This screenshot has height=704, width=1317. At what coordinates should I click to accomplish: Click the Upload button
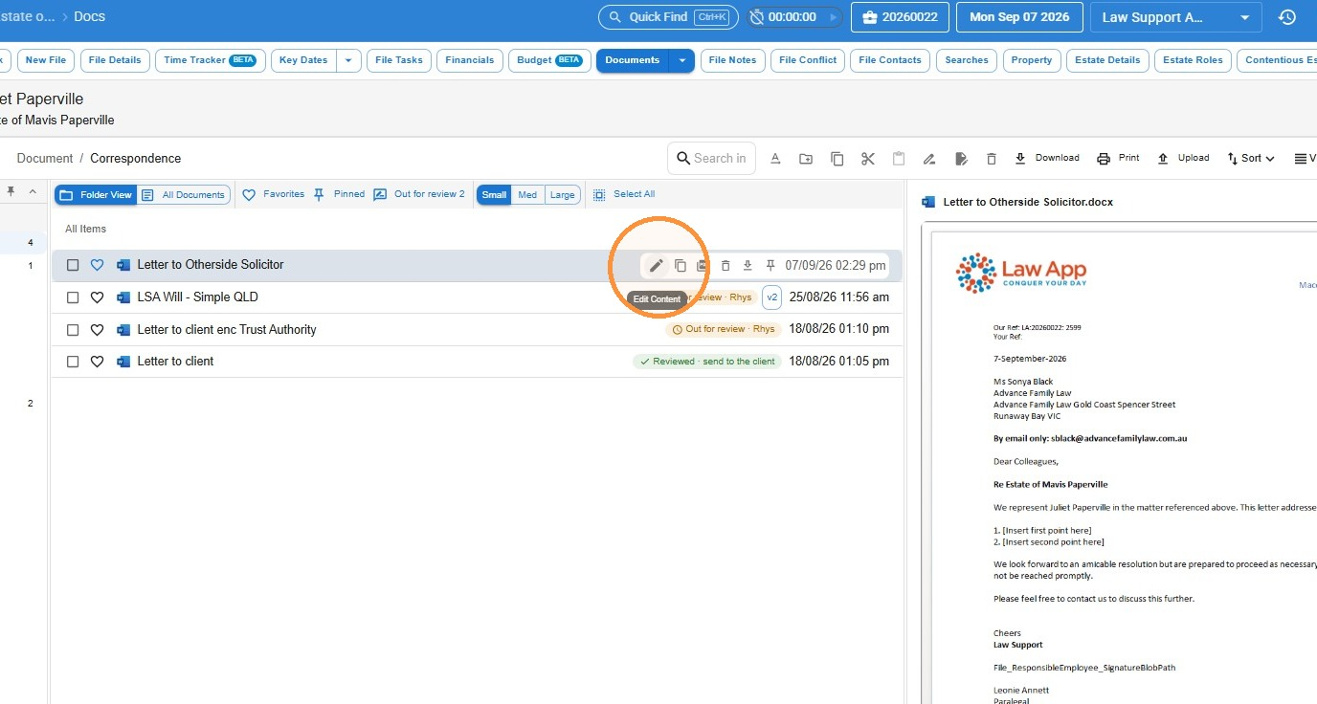click(x=1183, y=159)
